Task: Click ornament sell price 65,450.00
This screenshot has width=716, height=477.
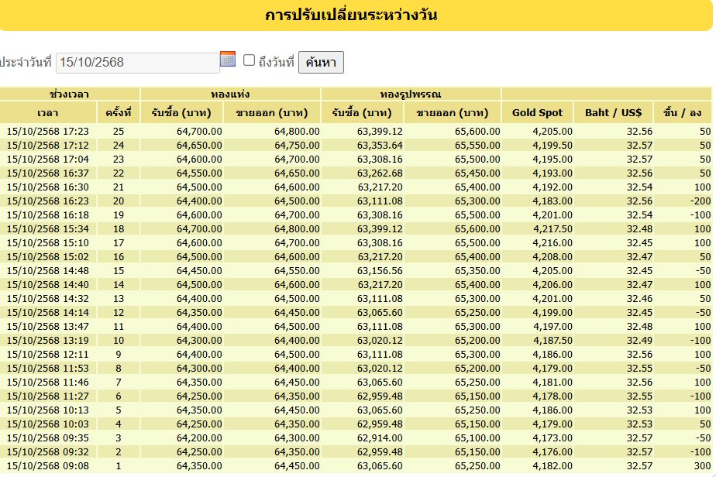Action: (x=477, y=173)
